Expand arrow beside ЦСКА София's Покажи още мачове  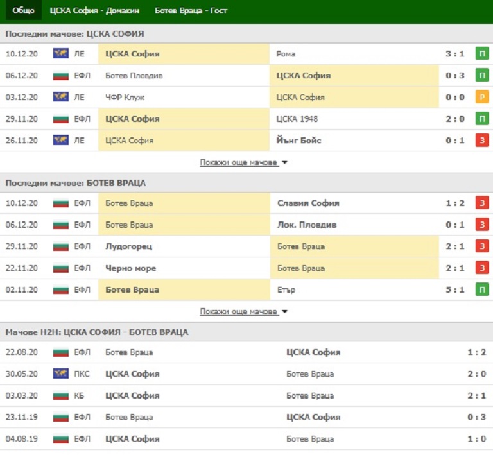click(284, 163)
